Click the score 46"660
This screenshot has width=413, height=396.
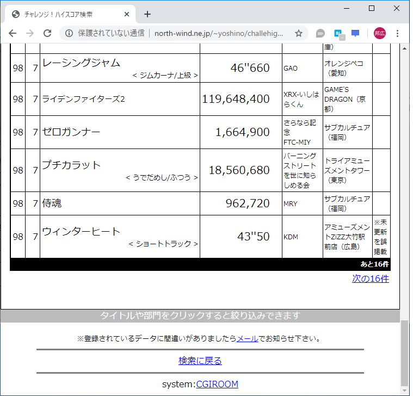(x=250, y=68)
